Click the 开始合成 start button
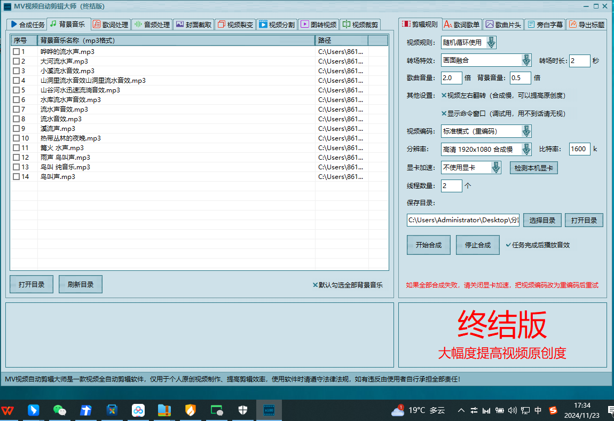The height and width of the screenshot is (421, 614). (428, 244)
